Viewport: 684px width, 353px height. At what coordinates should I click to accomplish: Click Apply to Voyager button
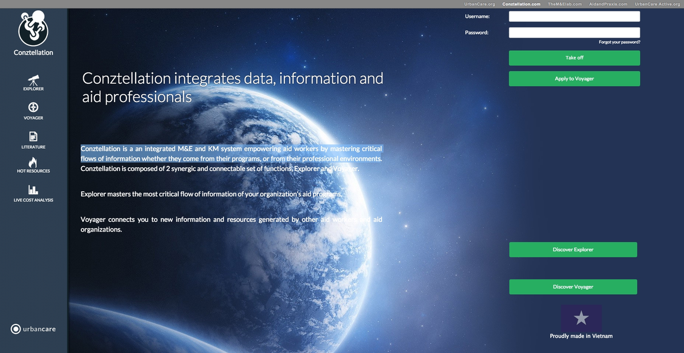[574, 79]
